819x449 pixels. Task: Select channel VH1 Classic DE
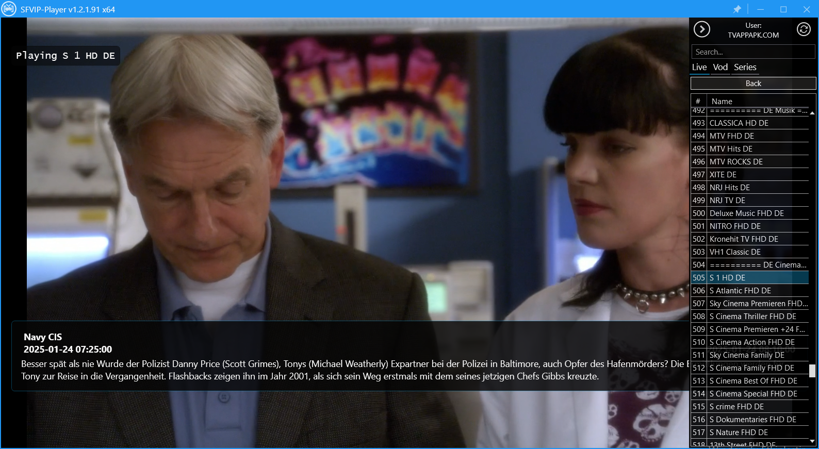750,252
